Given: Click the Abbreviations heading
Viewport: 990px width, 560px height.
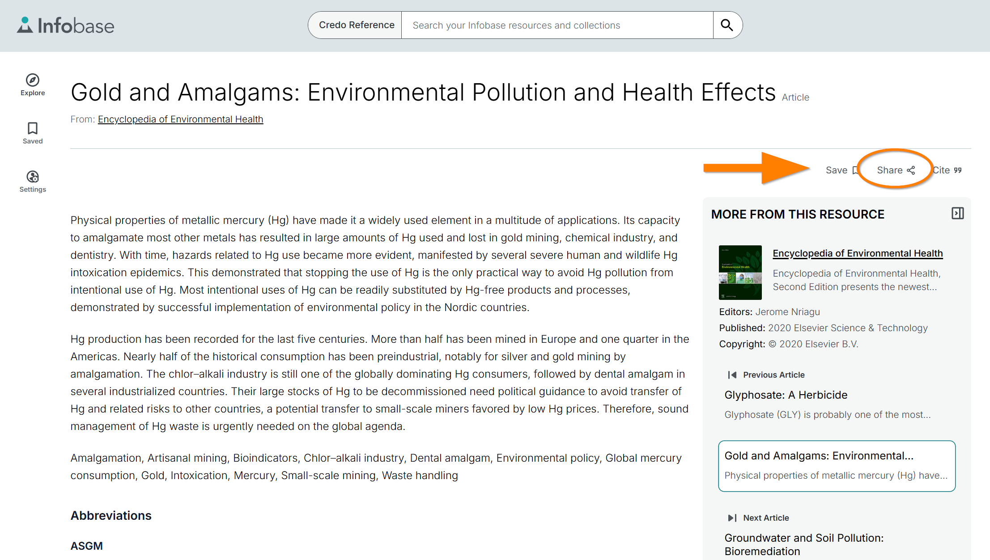Looking at the screenshot, I should point(111,515).
